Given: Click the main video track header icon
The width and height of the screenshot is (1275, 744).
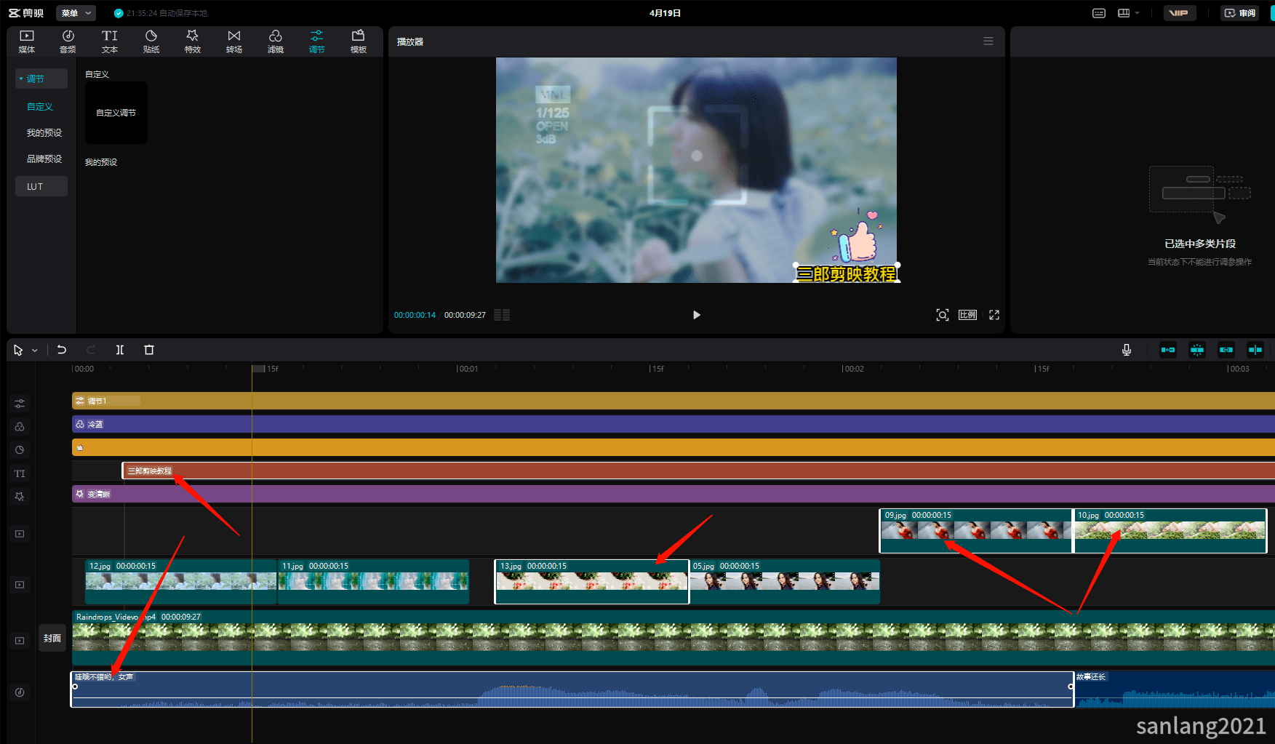Looking at the screenshot, I should (x=20, y=641).
